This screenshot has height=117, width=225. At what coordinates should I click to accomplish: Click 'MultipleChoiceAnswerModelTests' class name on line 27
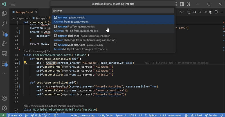[x=57, y=109]
